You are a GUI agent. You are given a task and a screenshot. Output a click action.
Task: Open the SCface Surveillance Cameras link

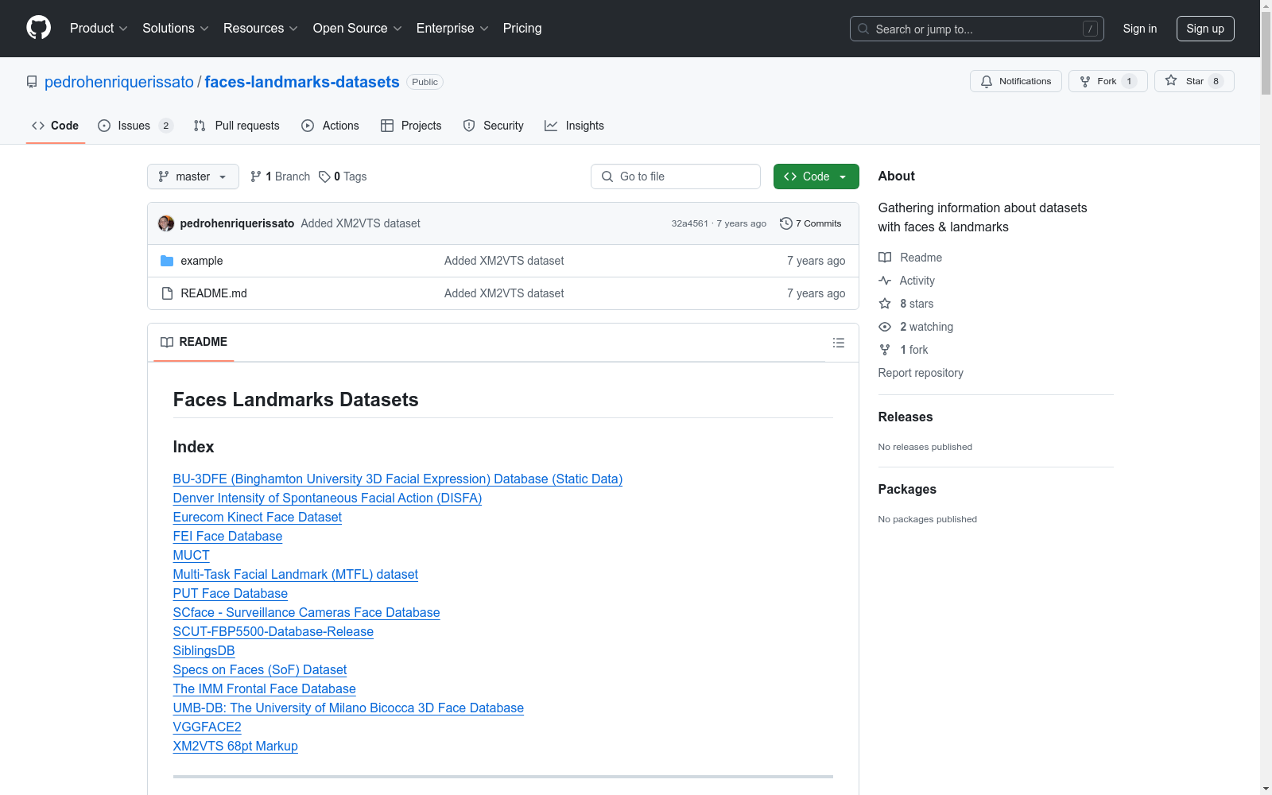306,612
